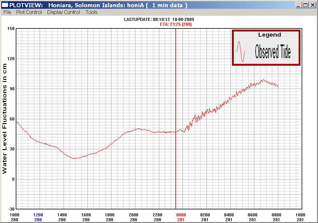Select the Observed Tide legend label
The image size is (318, 223).
[x=273, y=52]
